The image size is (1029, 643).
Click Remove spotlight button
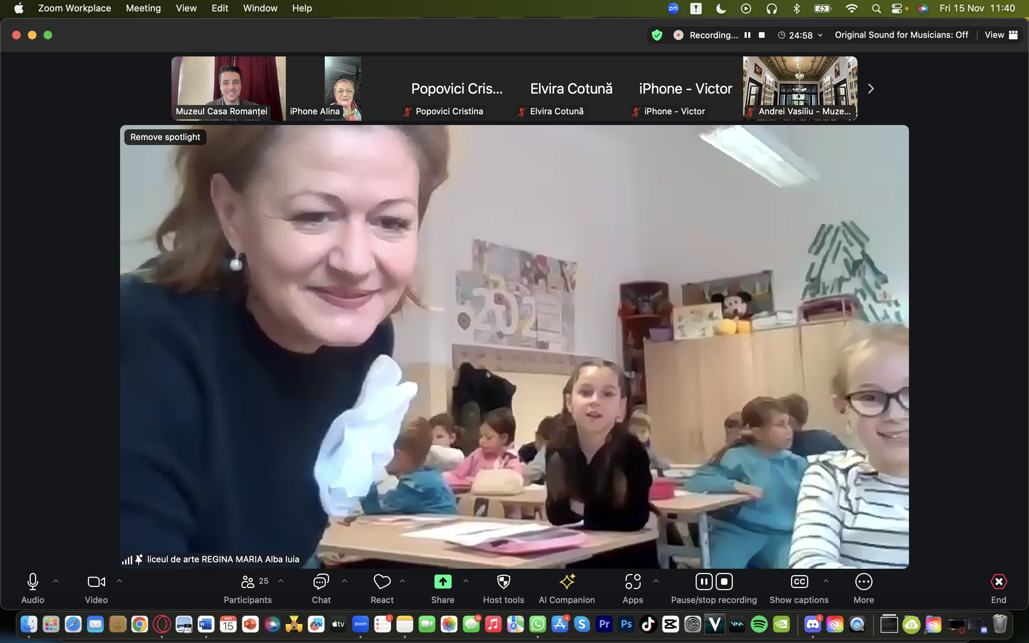(x=165, y=137)
